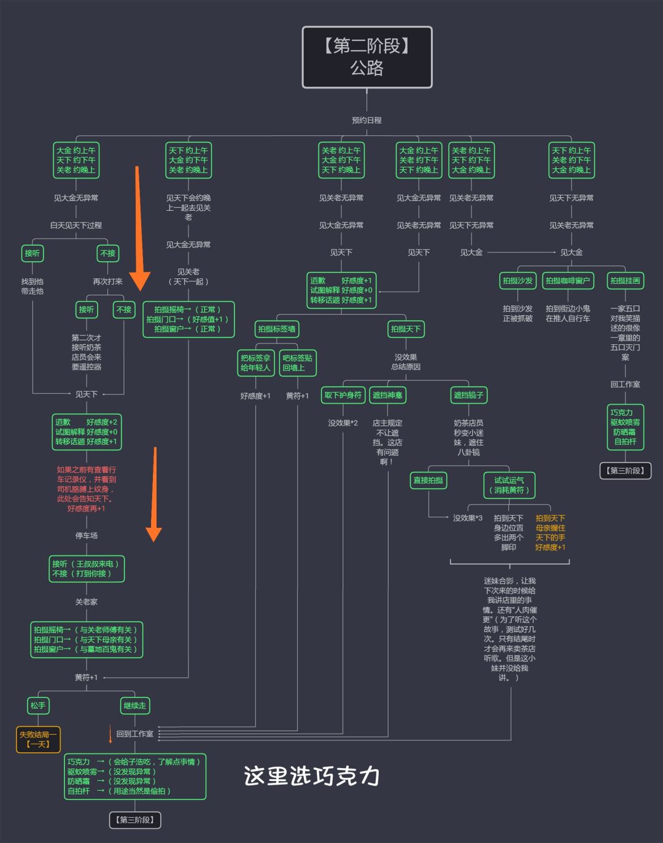
Task: Click the bottom 【第三阶段】box under 巧克力 list
Action: pyautogui.click(x=135, y=820)
